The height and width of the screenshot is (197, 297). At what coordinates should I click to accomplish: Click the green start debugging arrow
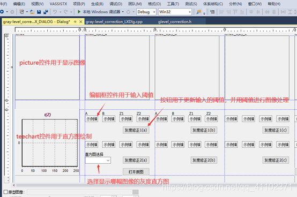click(x=79, y=12)
